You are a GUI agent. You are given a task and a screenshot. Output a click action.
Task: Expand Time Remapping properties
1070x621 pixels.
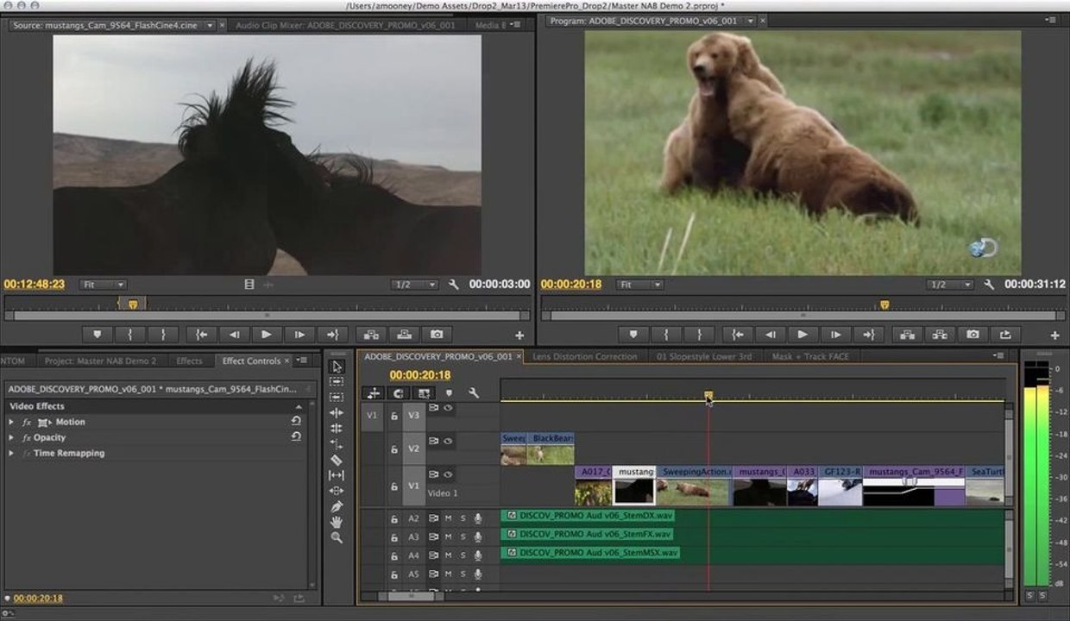(11, 453)
